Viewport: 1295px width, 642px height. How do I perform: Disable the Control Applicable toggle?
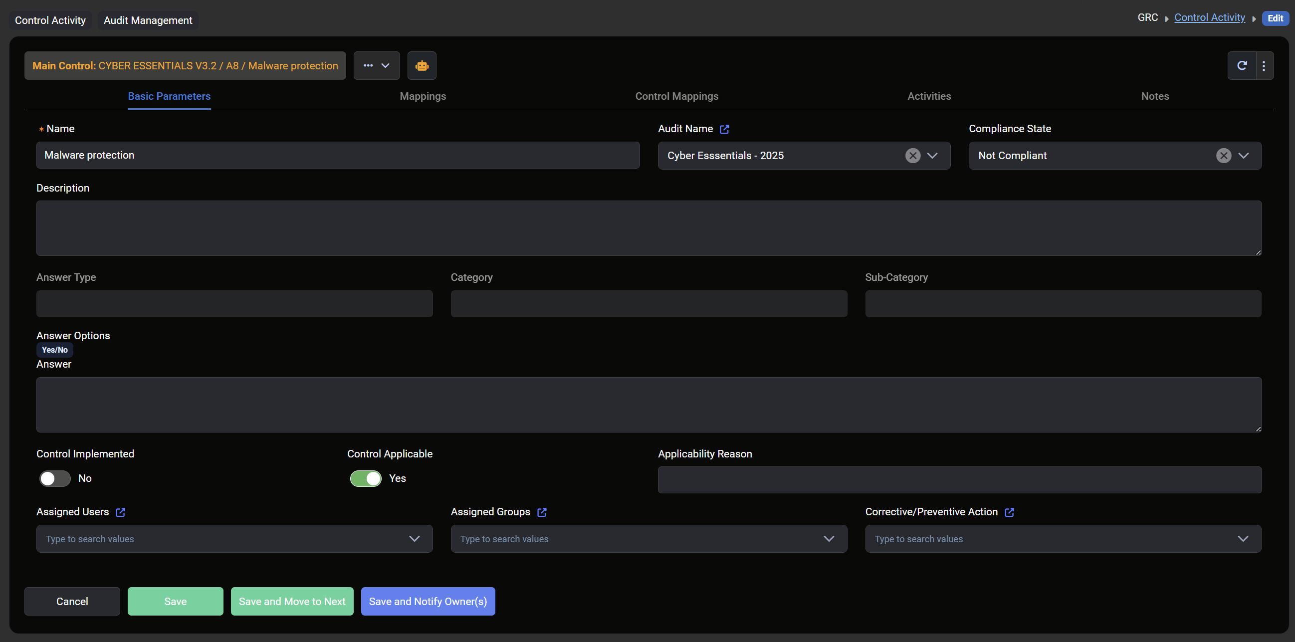[366, 478]
